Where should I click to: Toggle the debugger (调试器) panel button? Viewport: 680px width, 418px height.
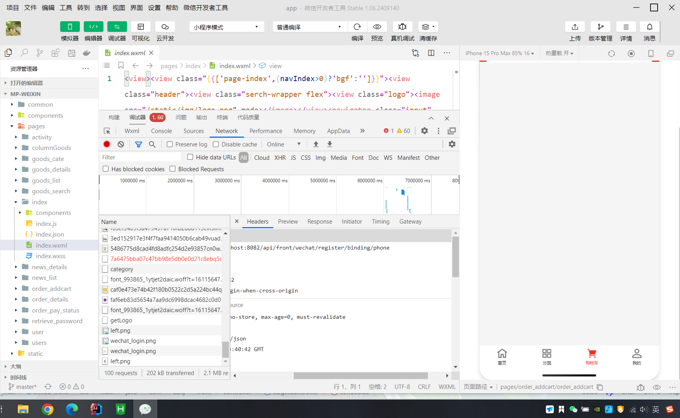click(117, 26)
